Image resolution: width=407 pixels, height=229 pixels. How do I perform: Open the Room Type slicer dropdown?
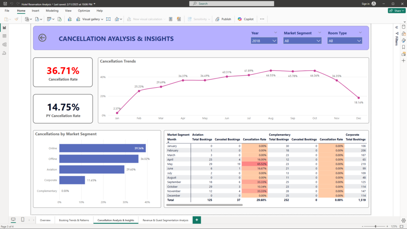point(345,41)
